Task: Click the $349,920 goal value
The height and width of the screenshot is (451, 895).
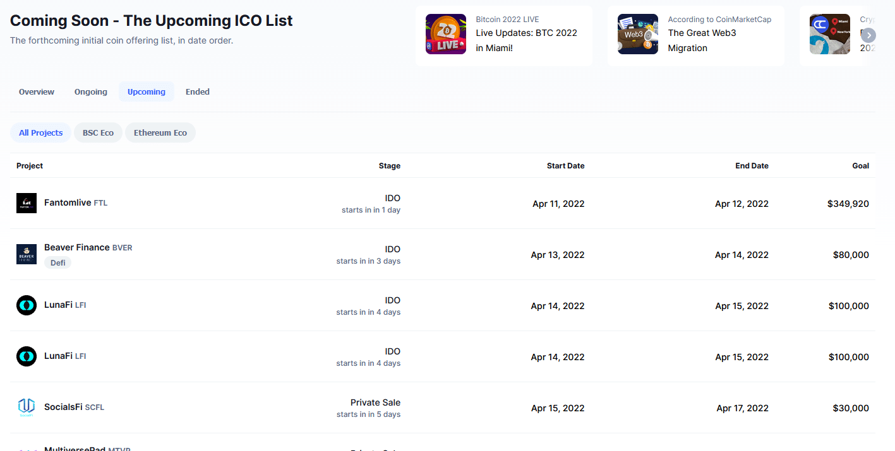Action: click(848, 204)
